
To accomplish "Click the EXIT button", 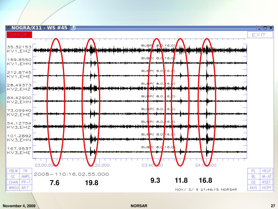I will [x=260, y=35].
